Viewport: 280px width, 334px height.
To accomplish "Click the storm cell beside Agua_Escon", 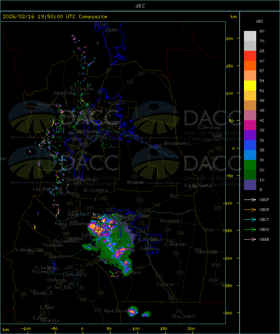I will 133,311.
